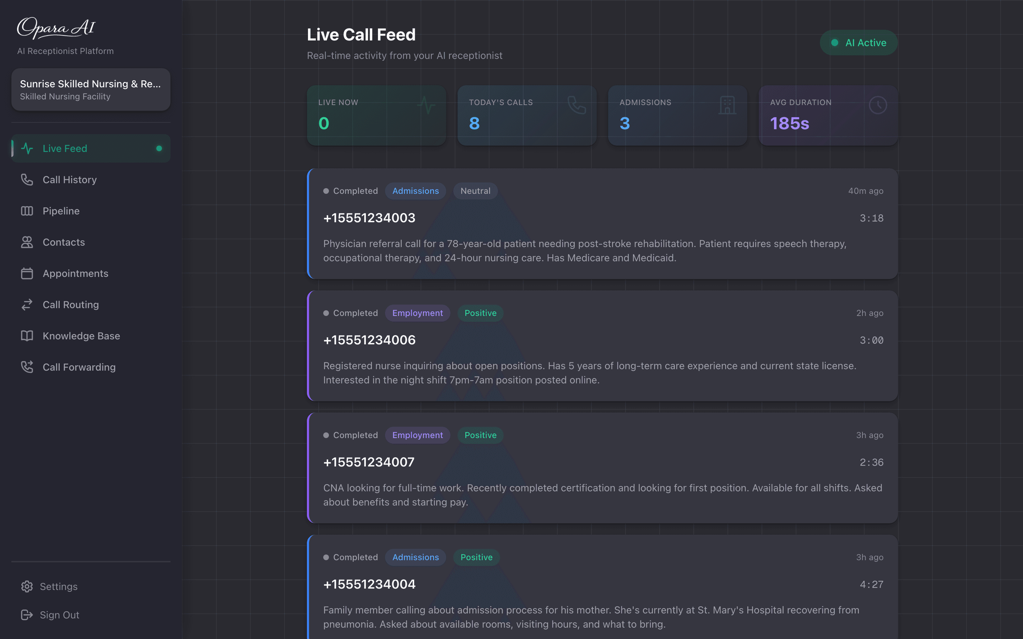Screen dimensions: 1023x639
Task: Open Call Routing in the sidebar
Action: point(91,305)
